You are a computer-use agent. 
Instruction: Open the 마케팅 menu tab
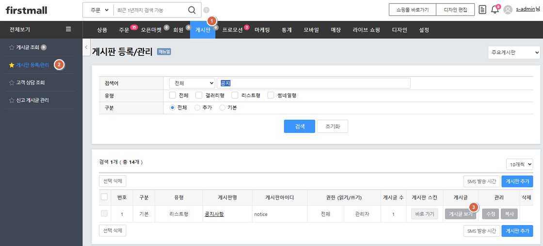[262, 30]
